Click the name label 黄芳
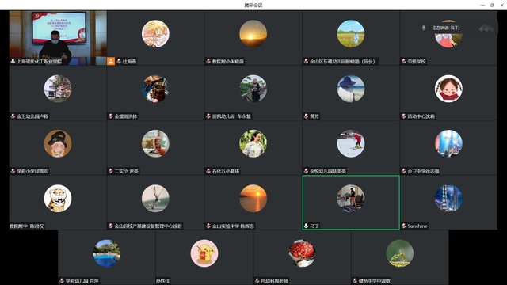This screenshot has height=285, width=507. click(x=314, y=116)
